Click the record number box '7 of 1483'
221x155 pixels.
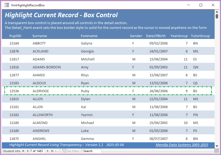click(37, 151)
